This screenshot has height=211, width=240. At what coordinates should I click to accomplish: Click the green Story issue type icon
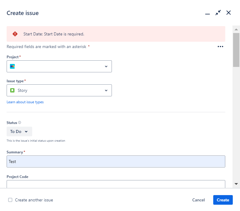point(12,90)
